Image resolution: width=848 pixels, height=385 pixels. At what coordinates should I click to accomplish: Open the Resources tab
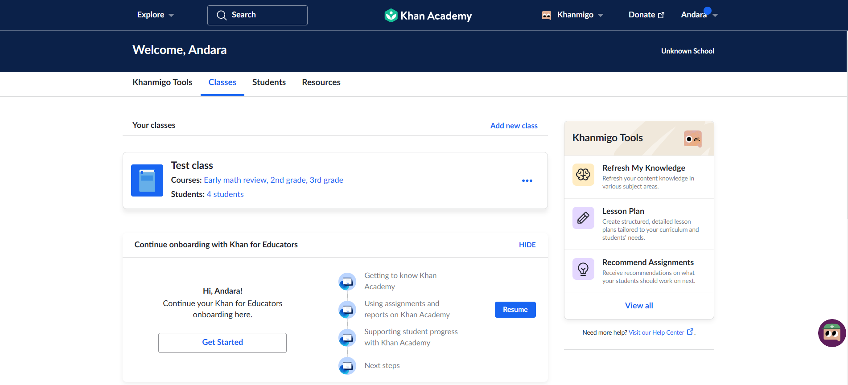pyautogui.click(x=321, y=82)
